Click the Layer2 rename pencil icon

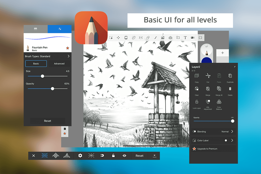235,67
